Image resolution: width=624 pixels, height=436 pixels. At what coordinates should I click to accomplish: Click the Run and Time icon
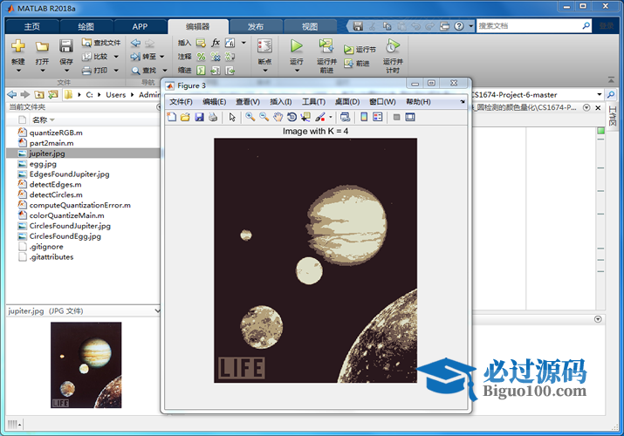pyautogui.click(x=393, y=46)
